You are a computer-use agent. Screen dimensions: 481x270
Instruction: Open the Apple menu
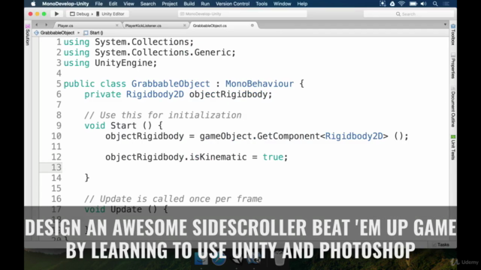(x=33, y=4)
